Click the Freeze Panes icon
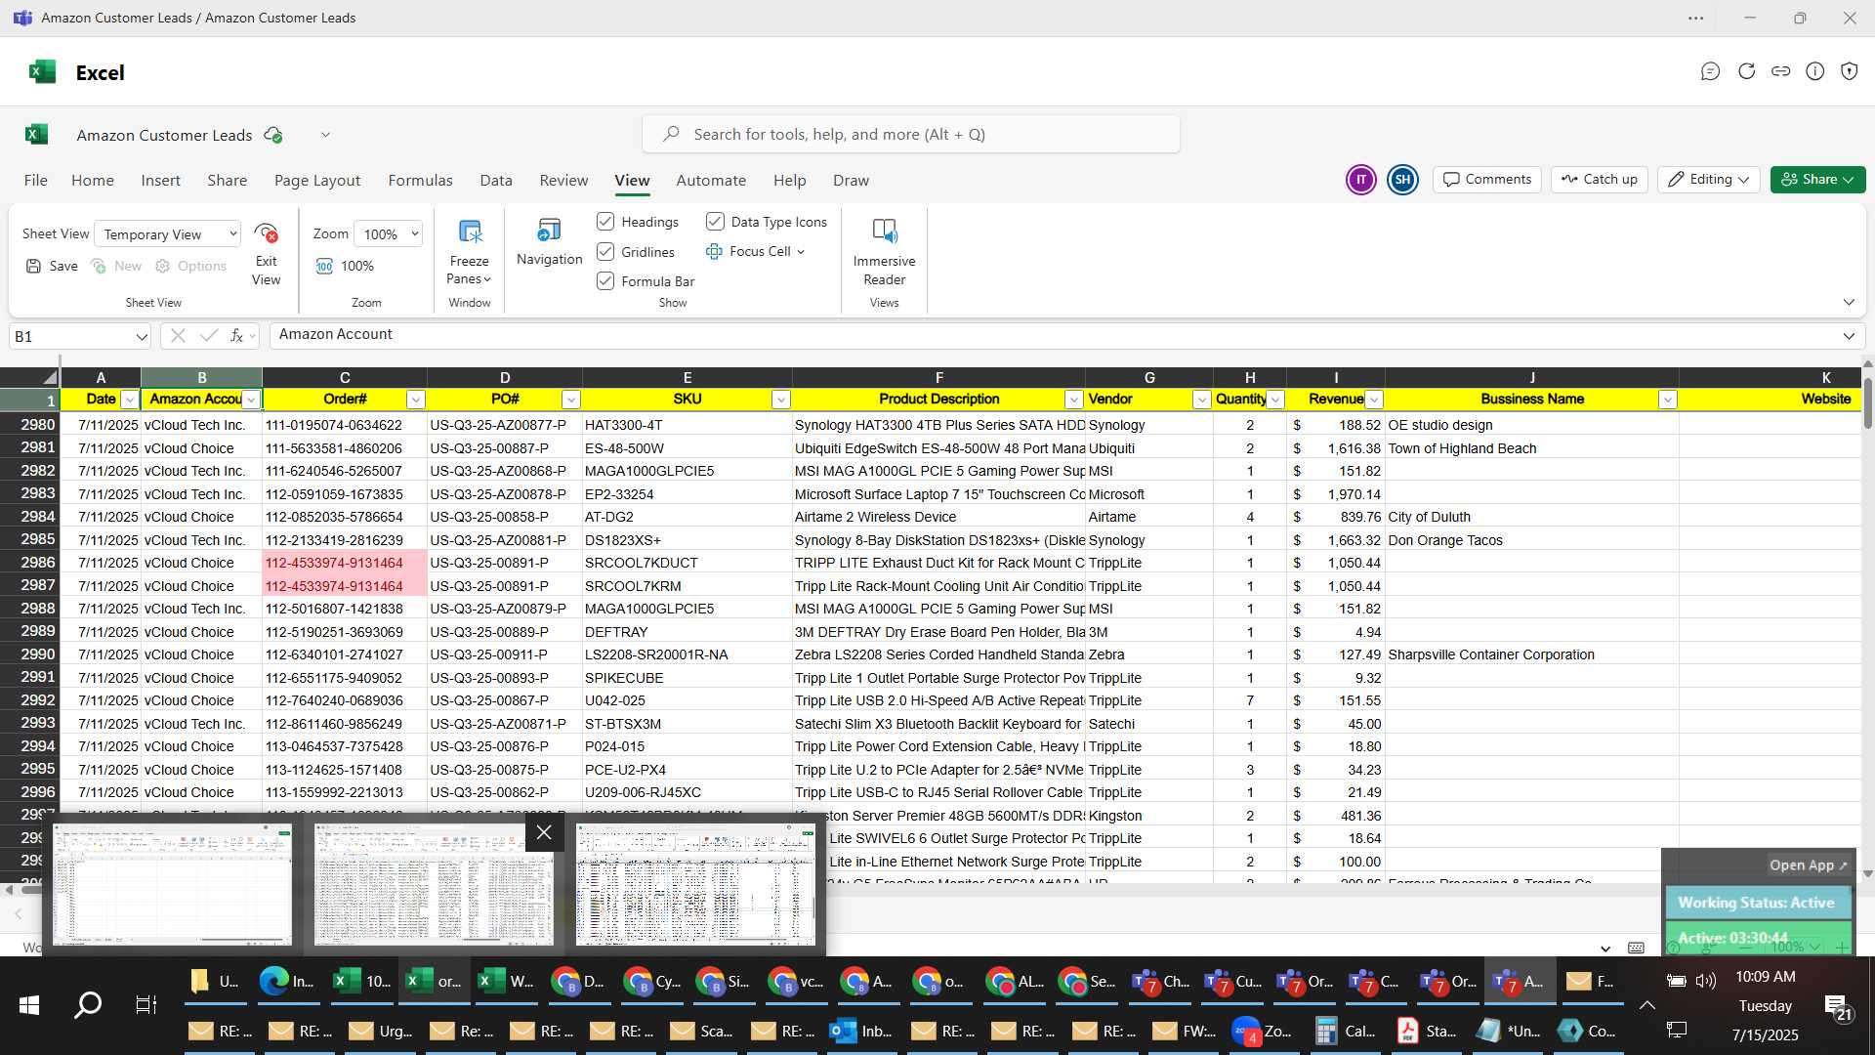 click(470, 232)
